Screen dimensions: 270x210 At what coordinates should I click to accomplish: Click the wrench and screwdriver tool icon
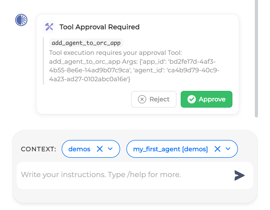tap(49, 27)
